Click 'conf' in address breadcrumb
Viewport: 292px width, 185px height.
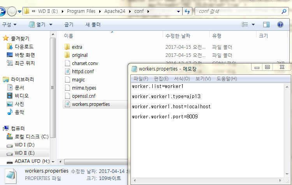pyautogui.click(x=139, y=11)
